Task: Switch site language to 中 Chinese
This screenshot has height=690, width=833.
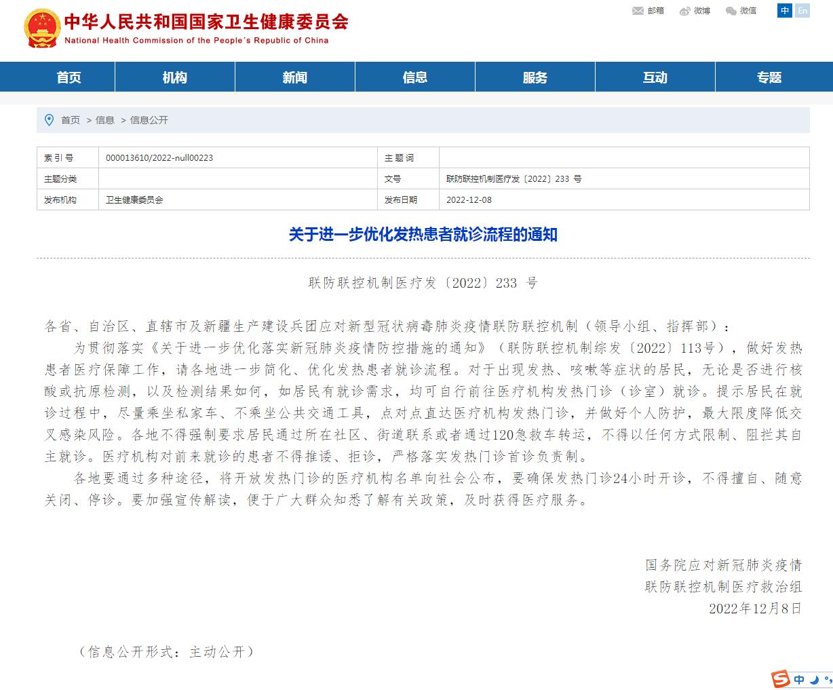Action: pos(785,10)
